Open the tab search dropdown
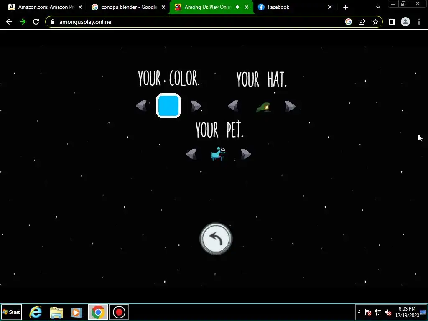 (378, 7)
